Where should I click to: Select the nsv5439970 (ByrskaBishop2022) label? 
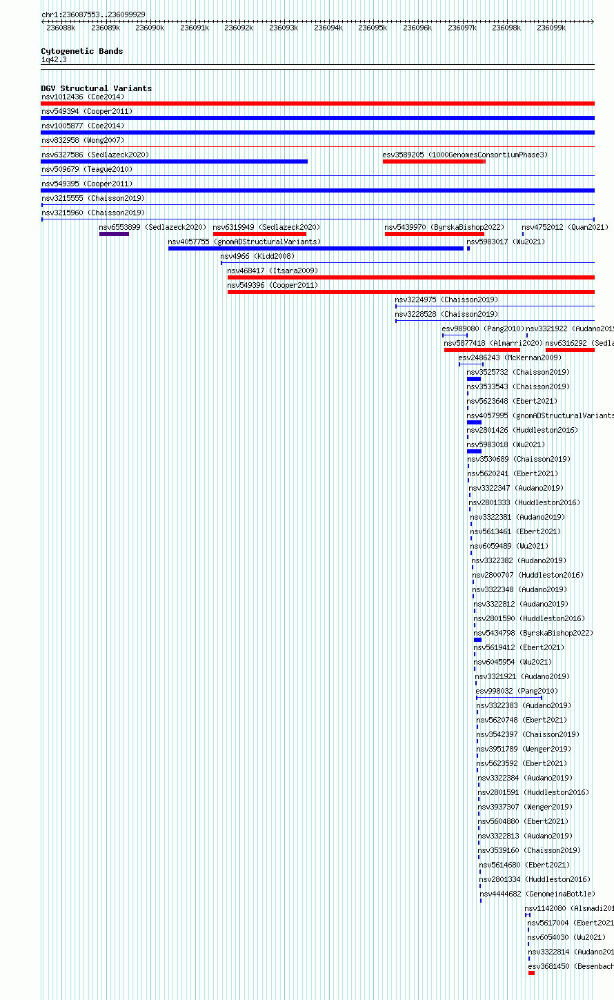coord(445,227)
